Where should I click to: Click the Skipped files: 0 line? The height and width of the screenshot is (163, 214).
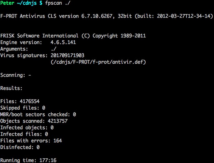point(23,108)
